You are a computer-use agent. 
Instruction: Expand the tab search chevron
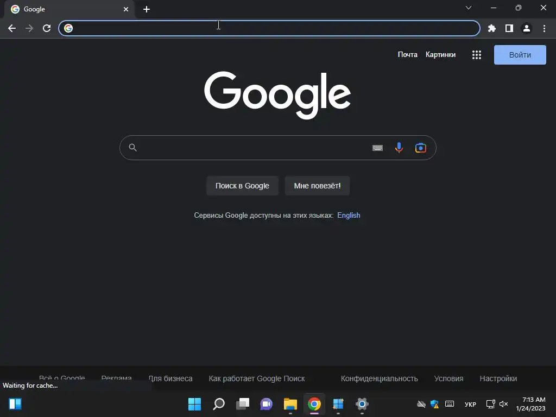pos(469,8)
